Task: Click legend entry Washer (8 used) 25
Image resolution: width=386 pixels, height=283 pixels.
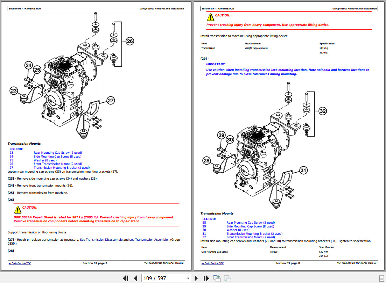Action: tap(33, 160)
